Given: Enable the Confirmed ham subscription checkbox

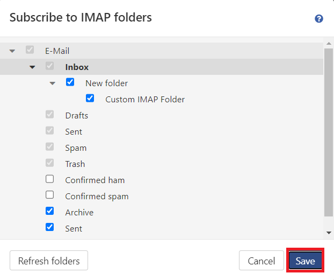Looking at the screenshot, I should click(x=50, y=179).
